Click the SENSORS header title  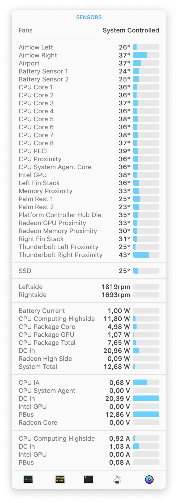click(89, 17)
